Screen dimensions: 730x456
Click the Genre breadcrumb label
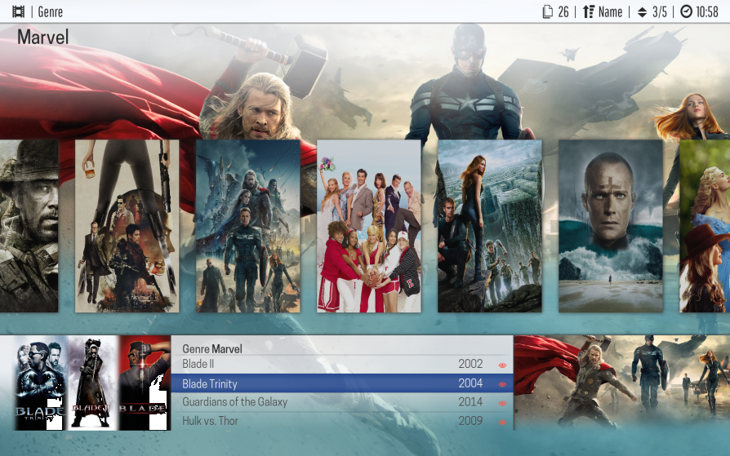click(51, 11)
